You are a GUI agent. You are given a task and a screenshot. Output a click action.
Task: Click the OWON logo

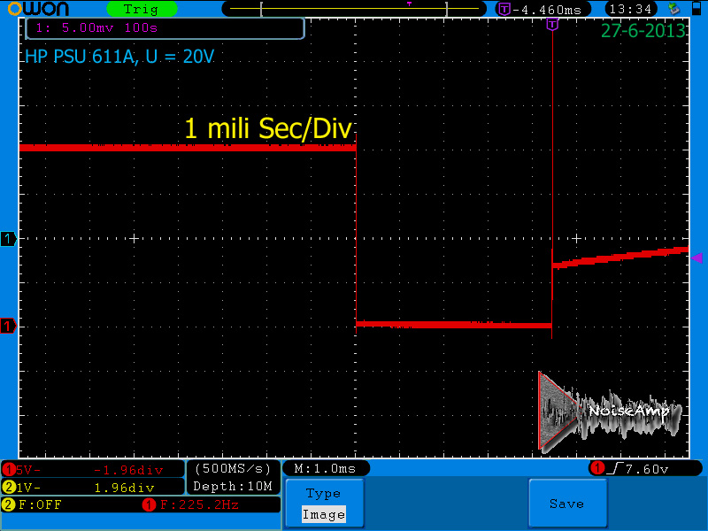(x=38, y=9)
